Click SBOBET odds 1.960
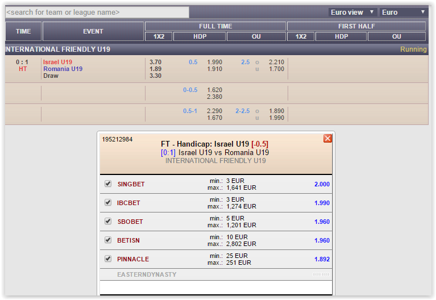436x300 pixels. [x=322, y=222]
